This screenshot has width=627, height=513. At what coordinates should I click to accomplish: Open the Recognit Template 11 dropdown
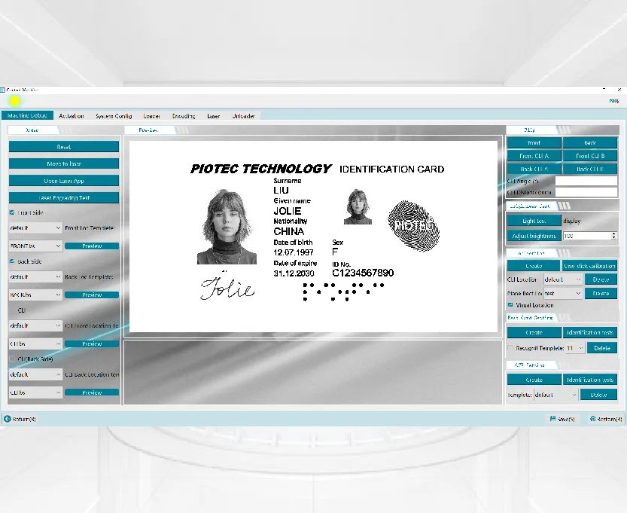575,348
